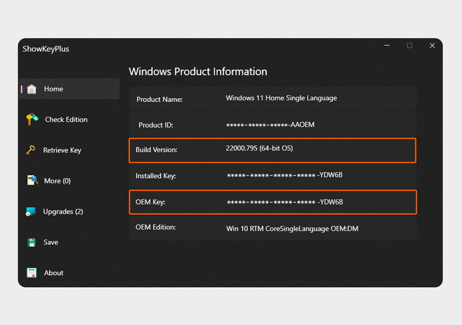Open the Home menu label
Viewport: 462px width, 325px height.
click(x=54, y=89)
